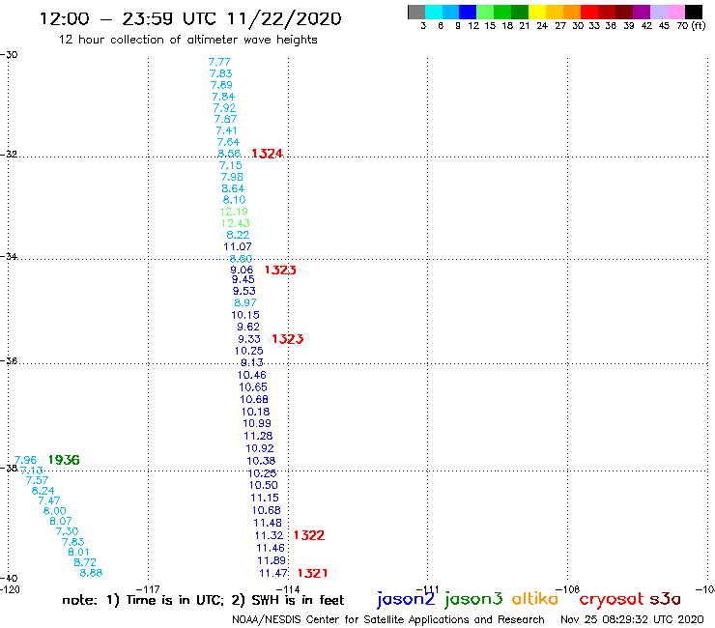This screenshot has height=628, width=715.
Task: Click the gray swatch in the color legend
Action: (x=416, y=12)
